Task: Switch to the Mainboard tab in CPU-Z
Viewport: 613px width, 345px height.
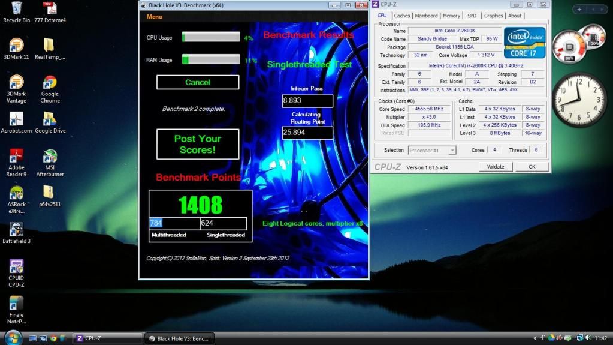Action: 426,16
